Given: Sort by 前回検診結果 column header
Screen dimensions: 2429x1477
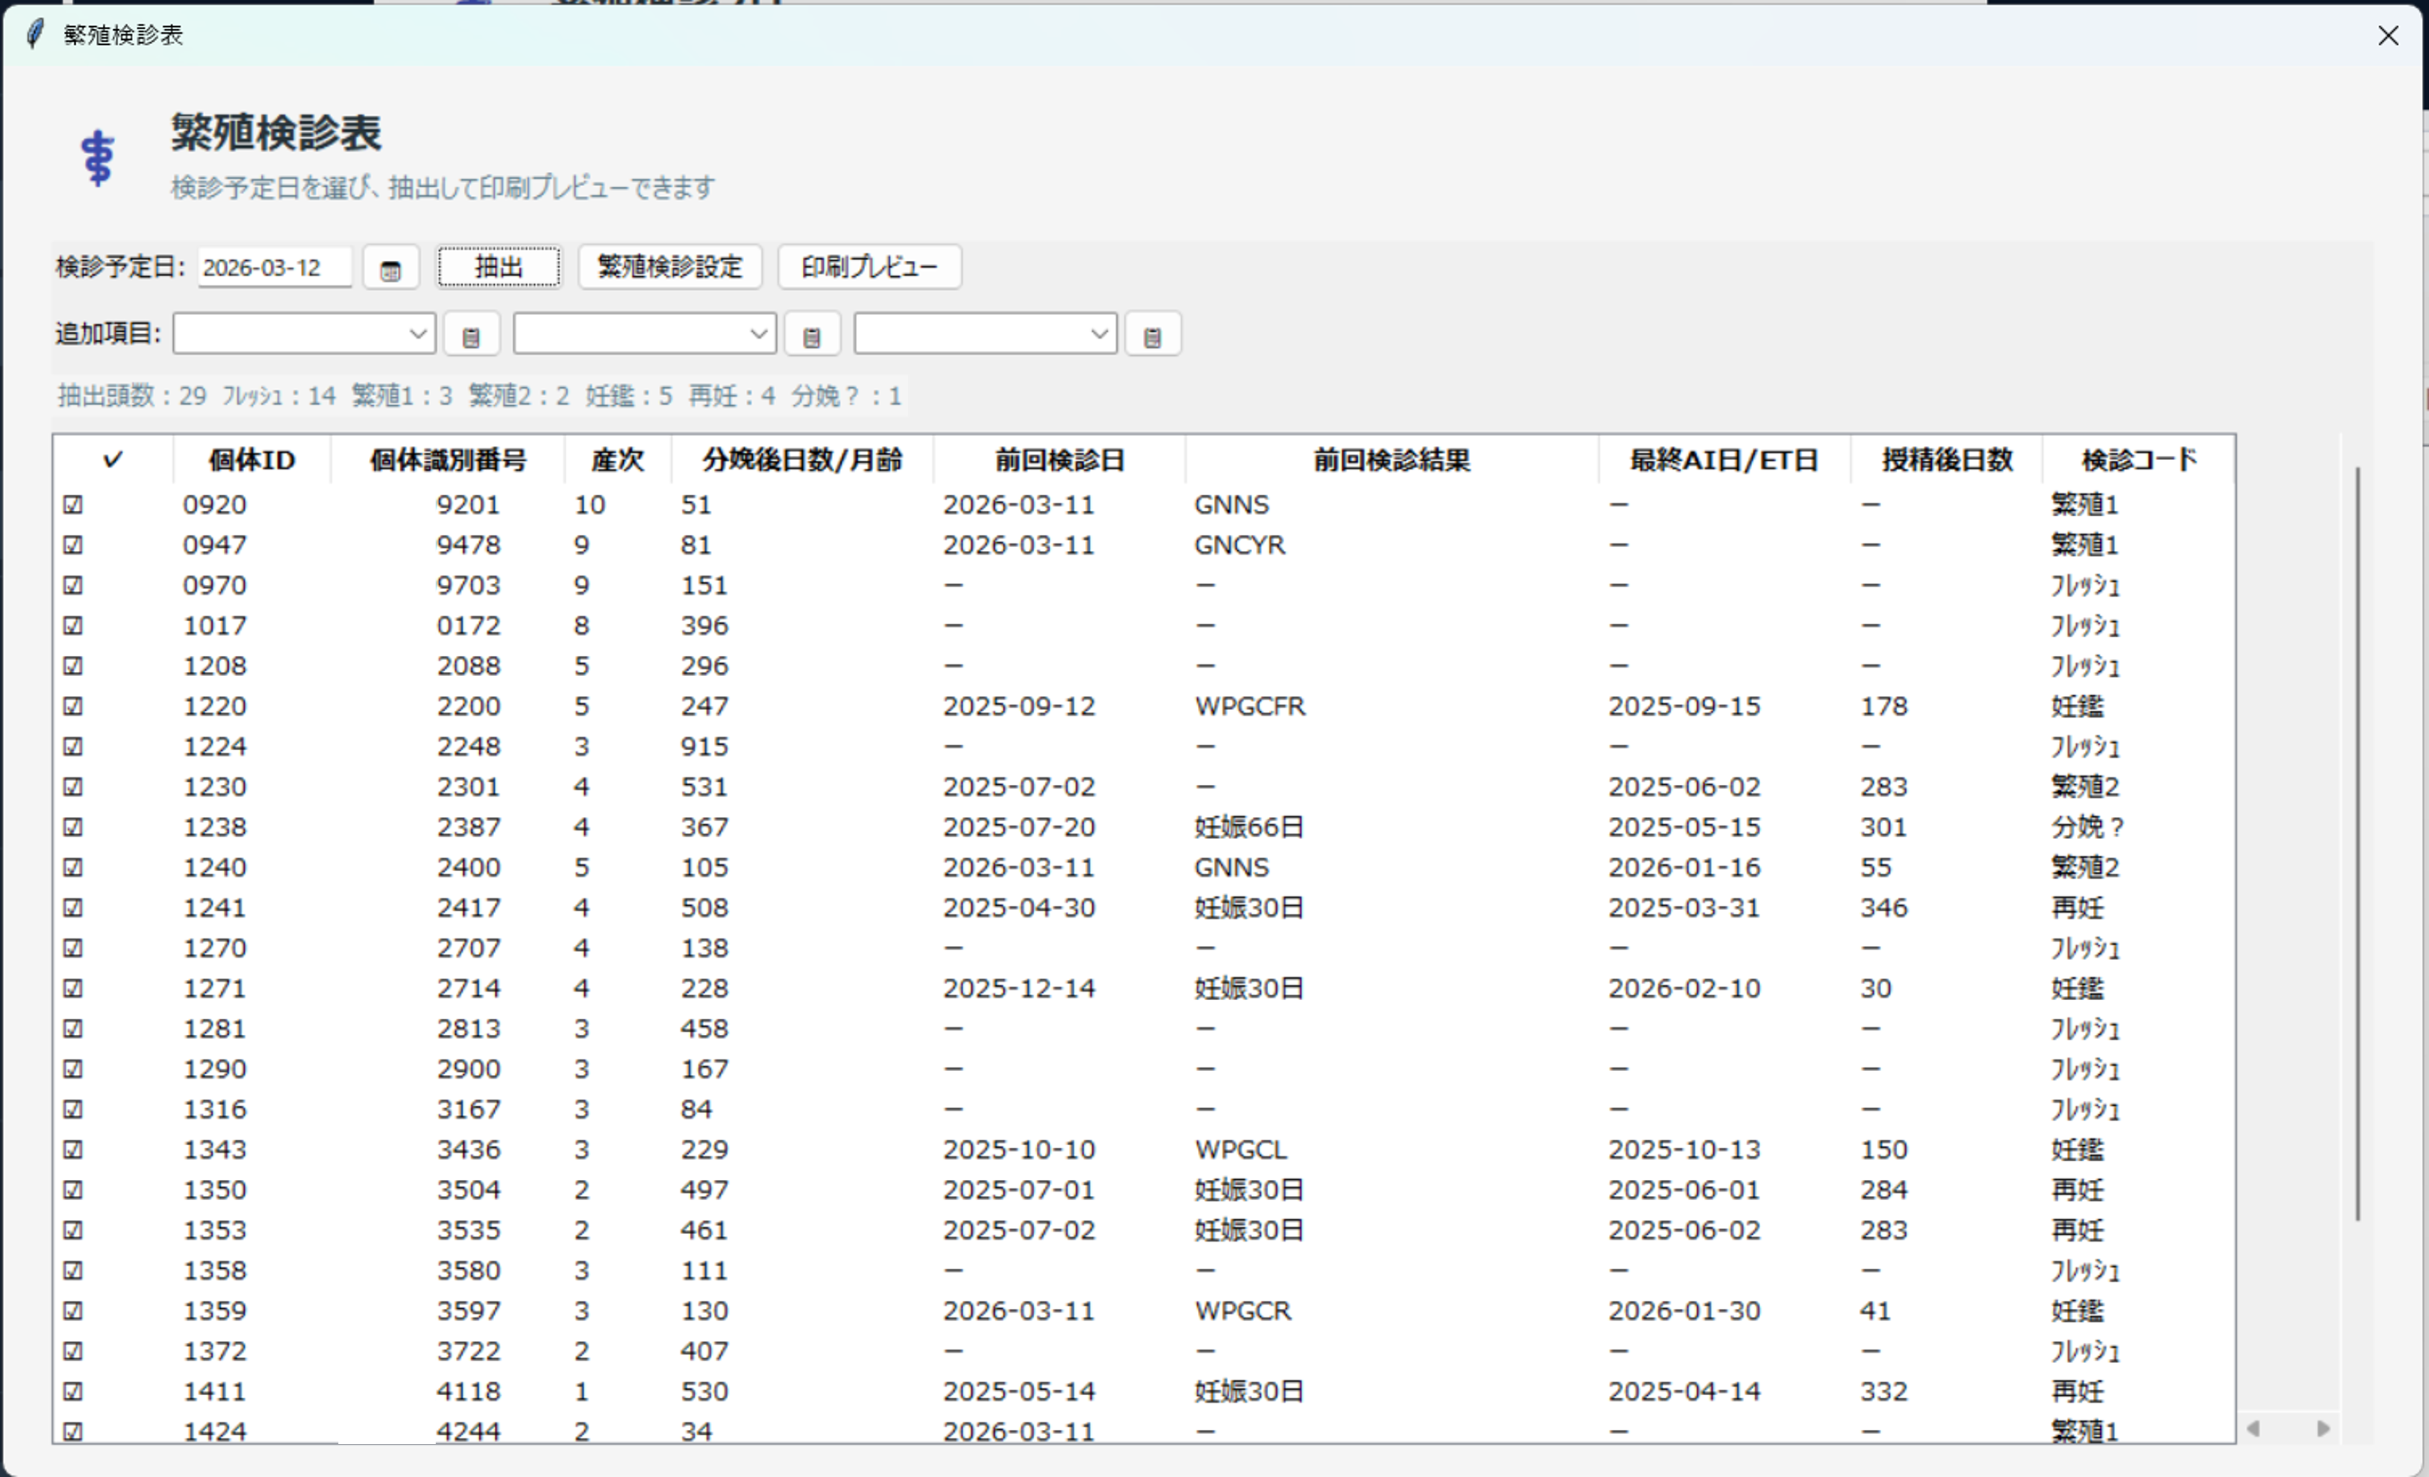Looking at the screenshot, I should click(1392, 460).
